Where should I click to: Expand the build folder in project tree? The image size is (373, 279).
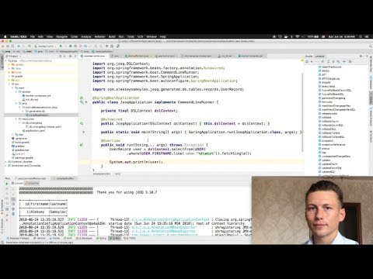coord(9,72)
